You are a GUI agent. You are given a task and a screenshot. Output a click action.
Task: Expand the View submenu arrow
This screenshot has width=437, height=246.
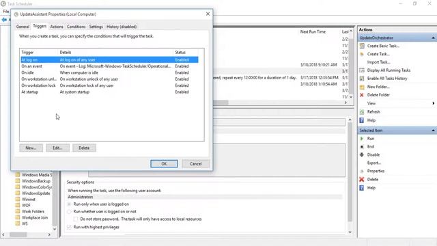click(x=434, y=103)
